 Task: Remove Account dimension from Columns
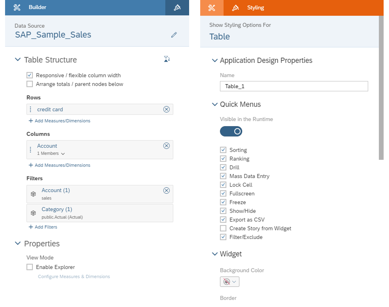click(x=166, y=146)
